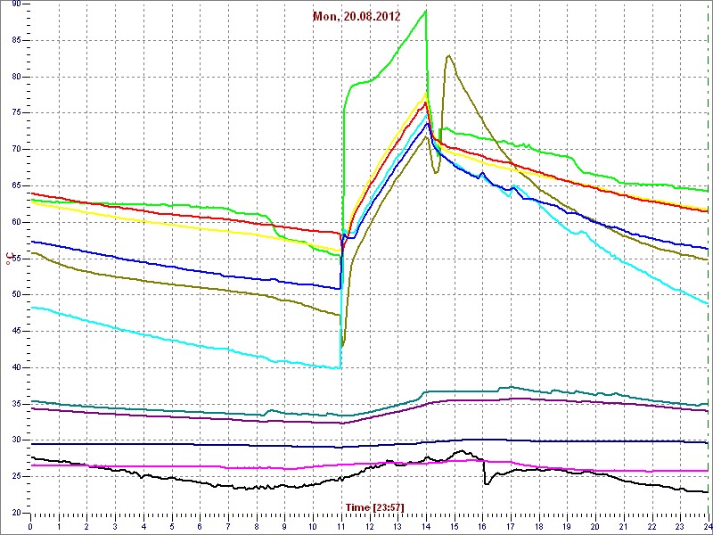Click hour 3 on the time axis

(x=115, y=527)
